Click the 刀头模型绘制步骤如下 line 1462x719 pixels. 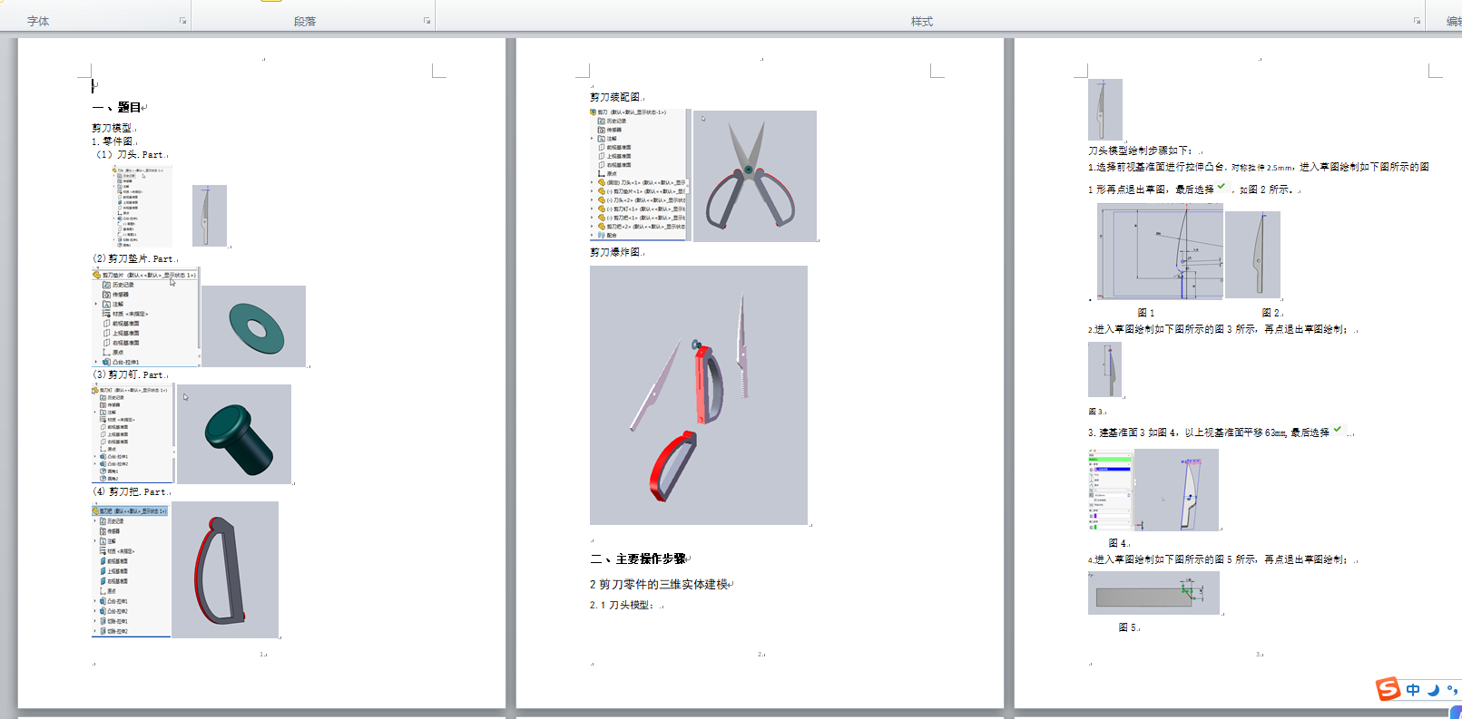[1141, 151]
